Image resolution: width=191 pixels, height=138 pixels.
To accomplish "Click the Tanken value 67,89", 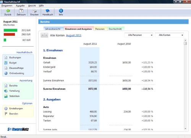I will (x=94, y=120).
